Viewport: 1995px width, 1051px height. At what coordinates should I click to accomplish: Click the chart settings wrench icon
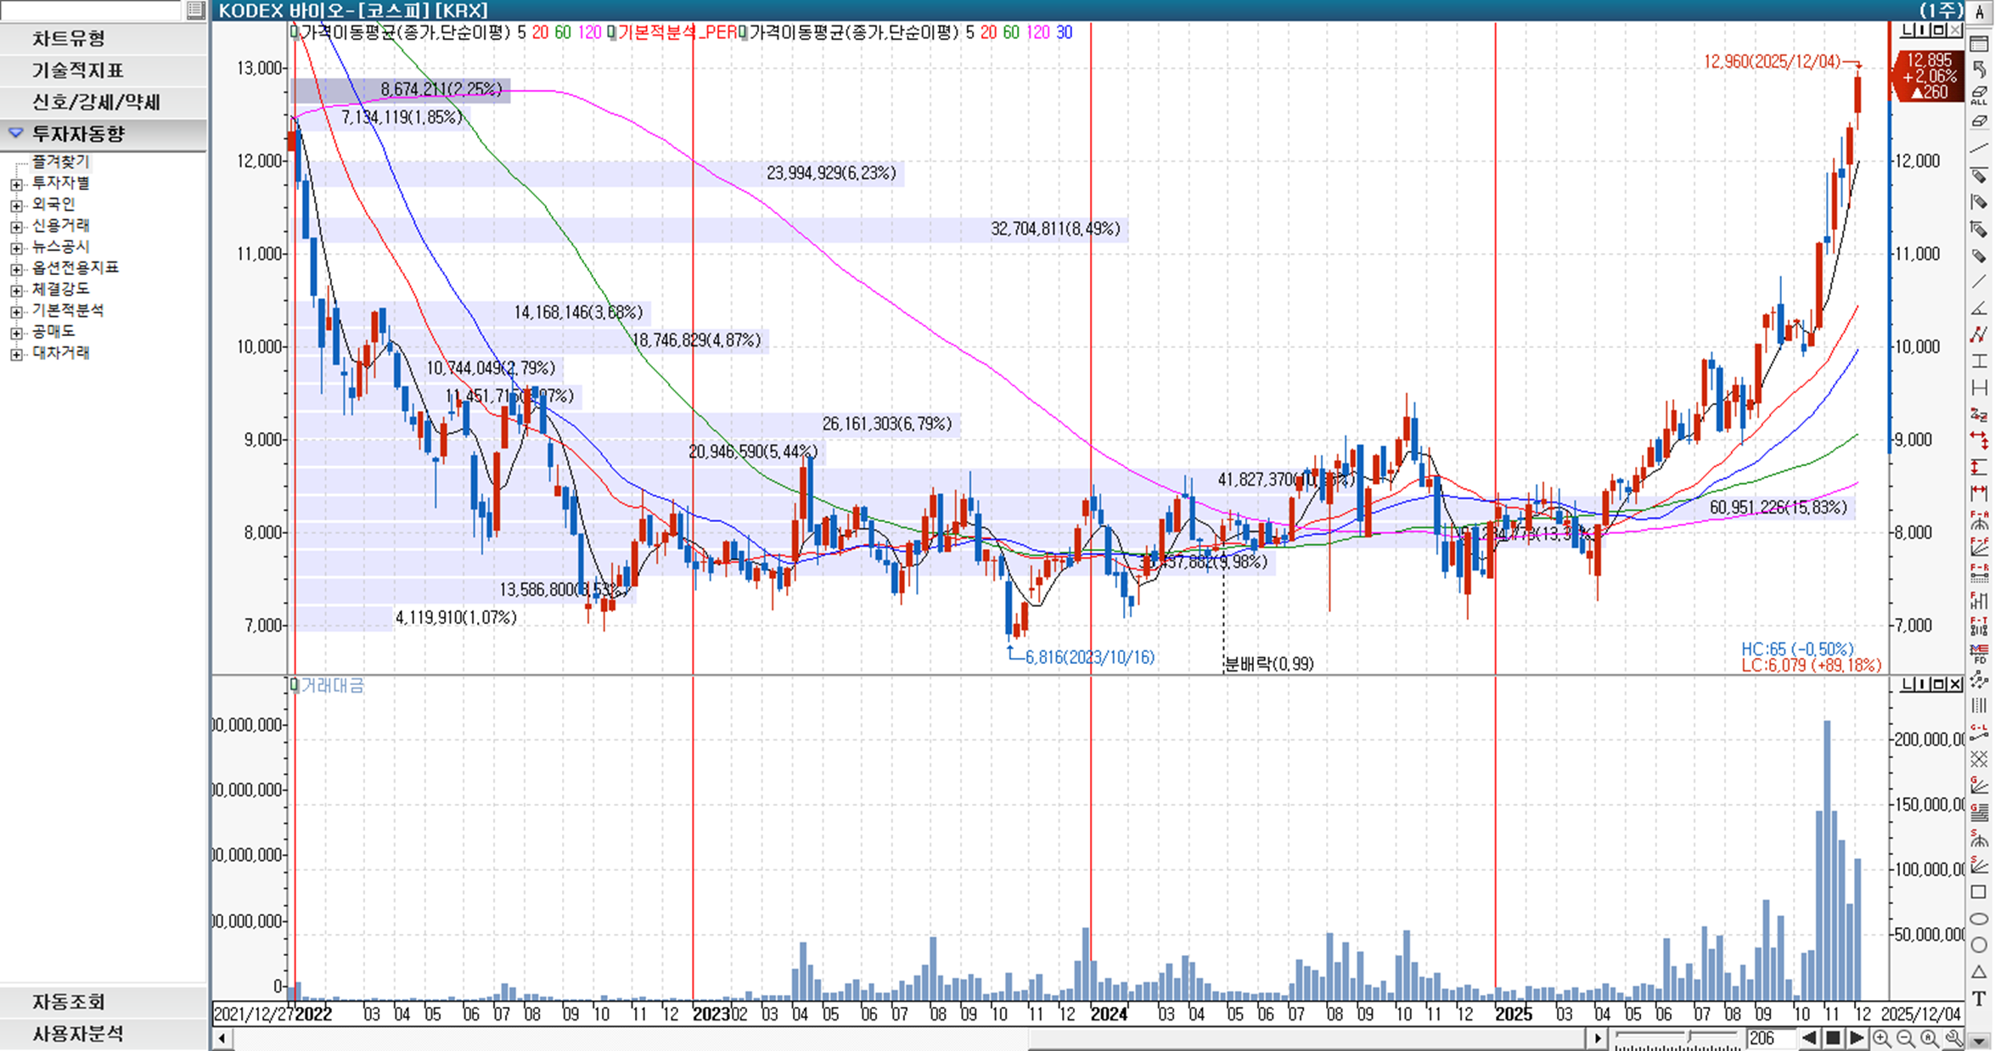(1953, 1038)
